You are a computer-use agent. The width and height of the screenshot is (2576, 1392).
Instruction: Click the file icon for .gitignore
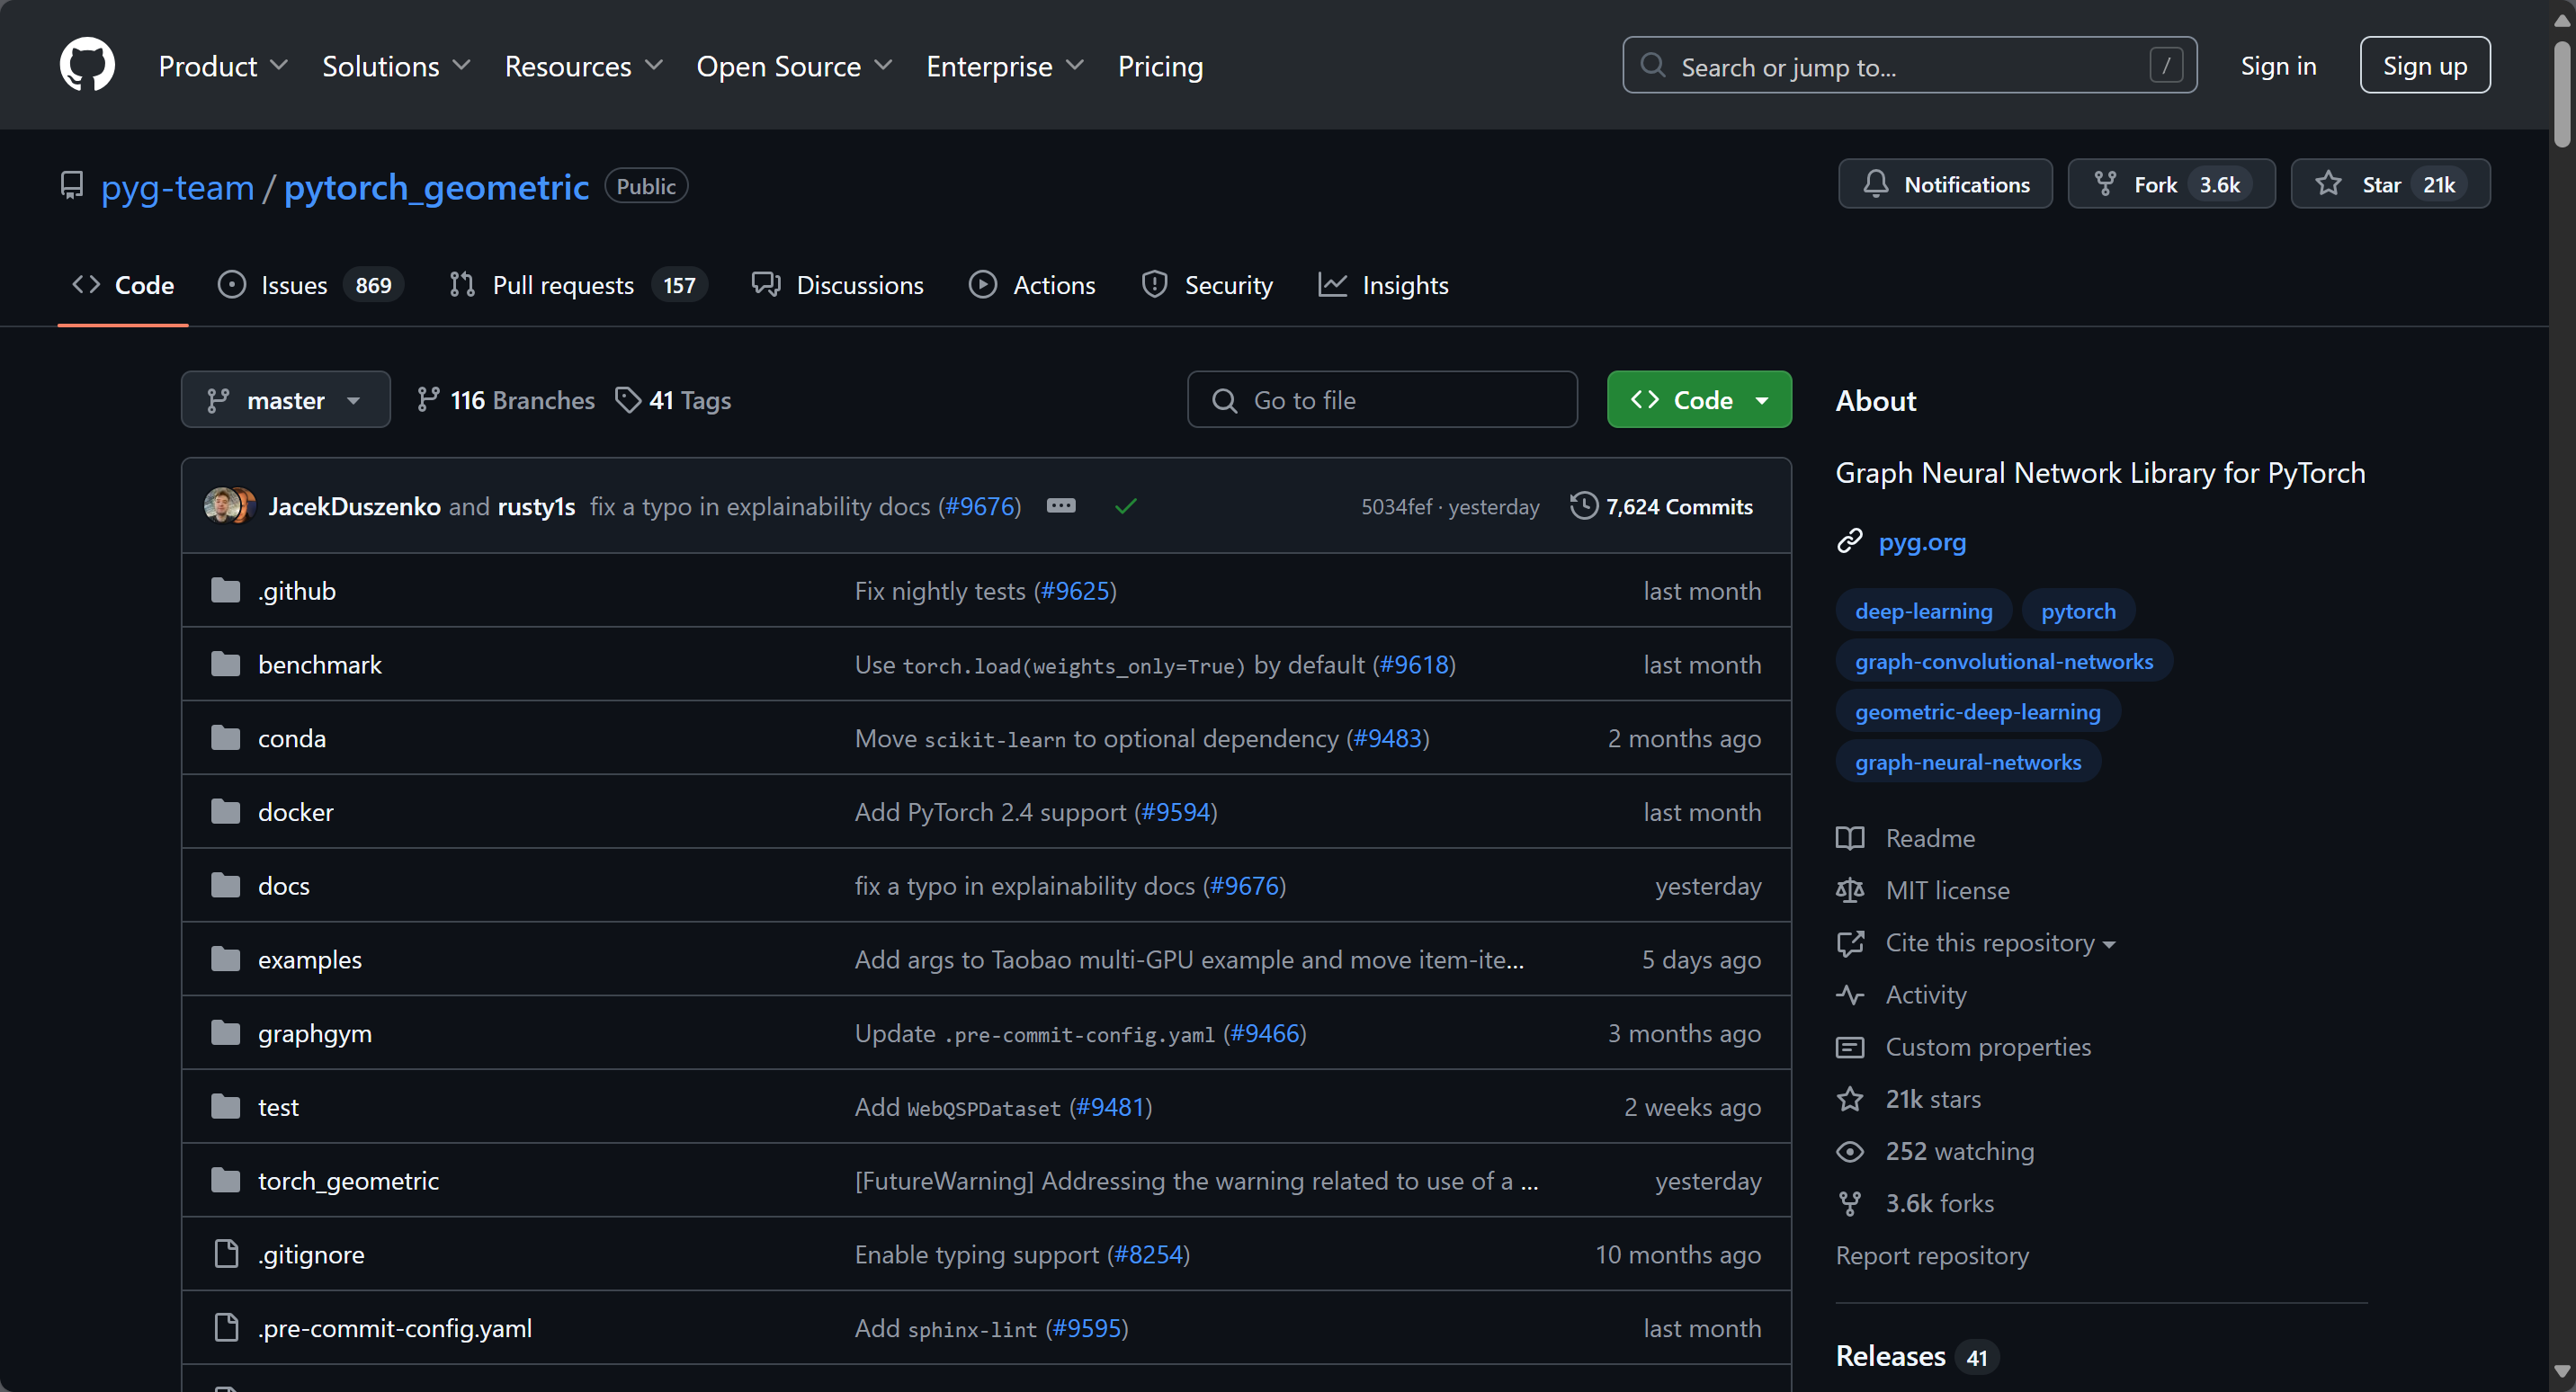pos(227,1254)
